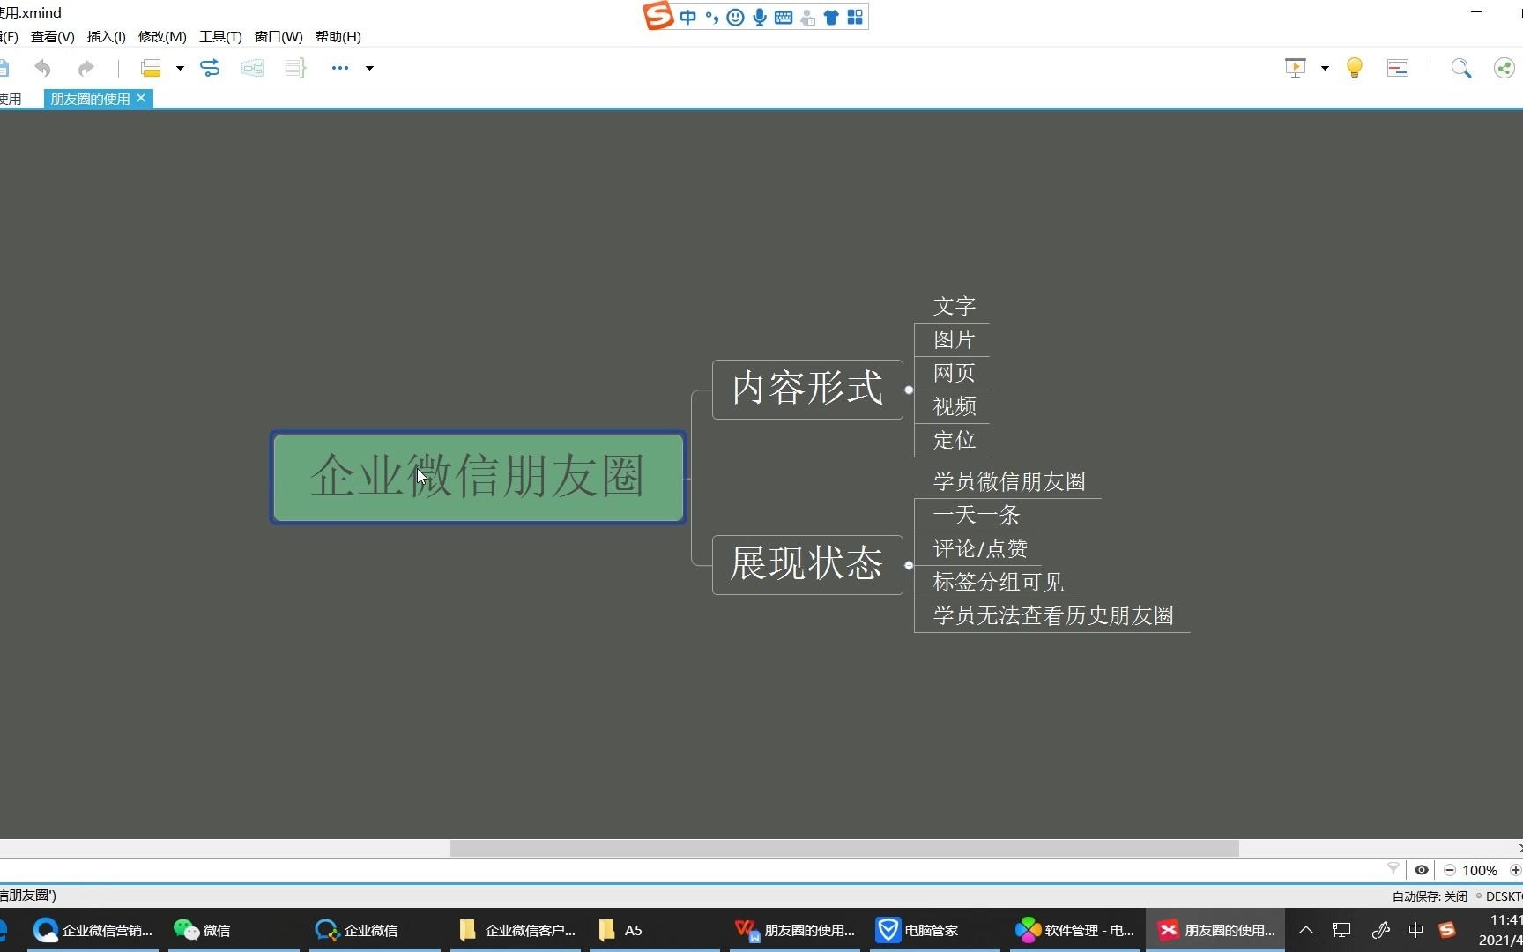Close the 朋友圈的使用 tab
Screen dimensions: 1523x952
click(141, 98)
